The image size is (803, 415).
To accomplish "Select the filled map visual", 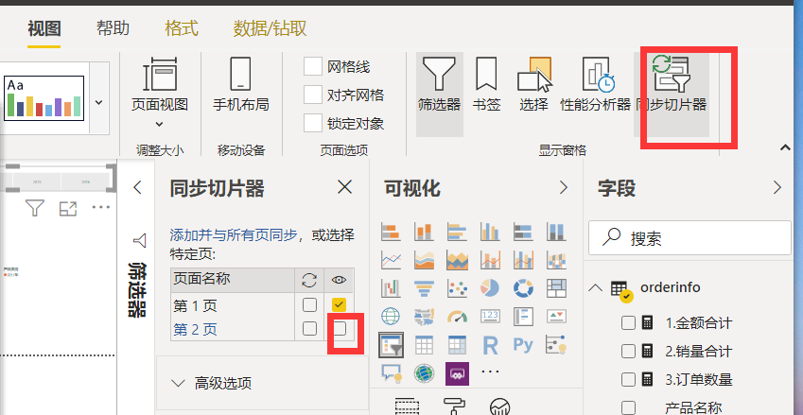I will point(424,317).
